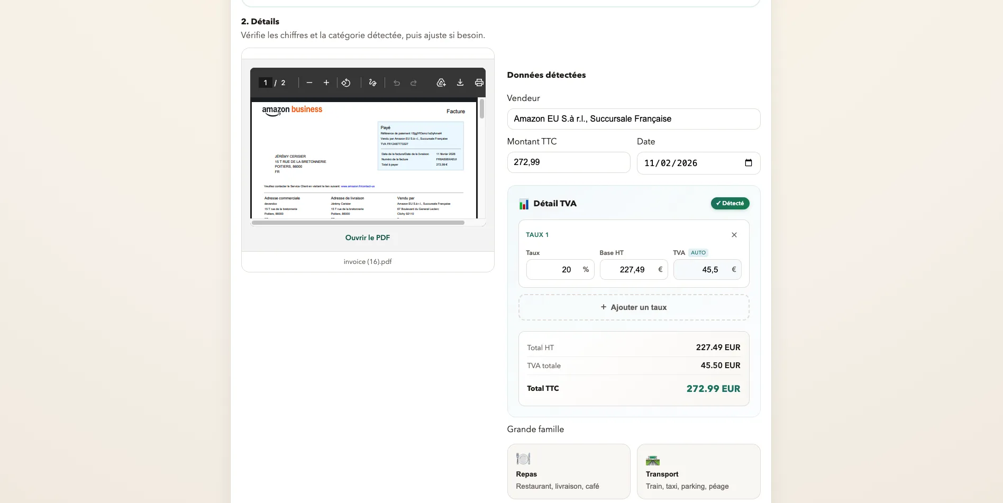Download the invoice PDF

(460, 83)
